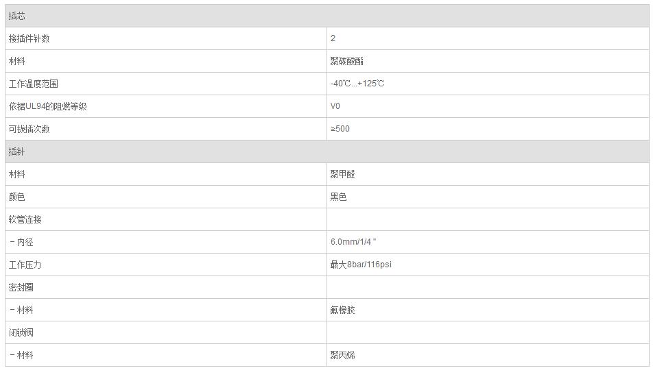Click the 氟橡胶 seal material value
The width and height of the screenshot is (653, 379).
[342, 310]
